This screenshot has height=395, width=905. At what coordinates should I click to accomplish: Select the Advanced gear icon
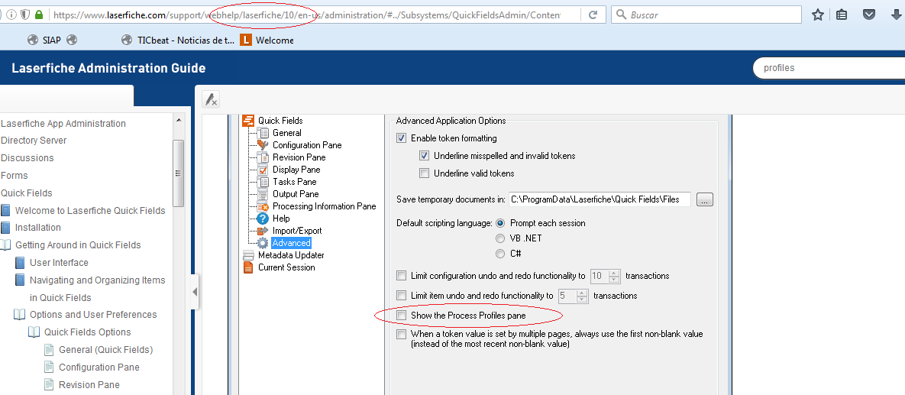point(263,243)
